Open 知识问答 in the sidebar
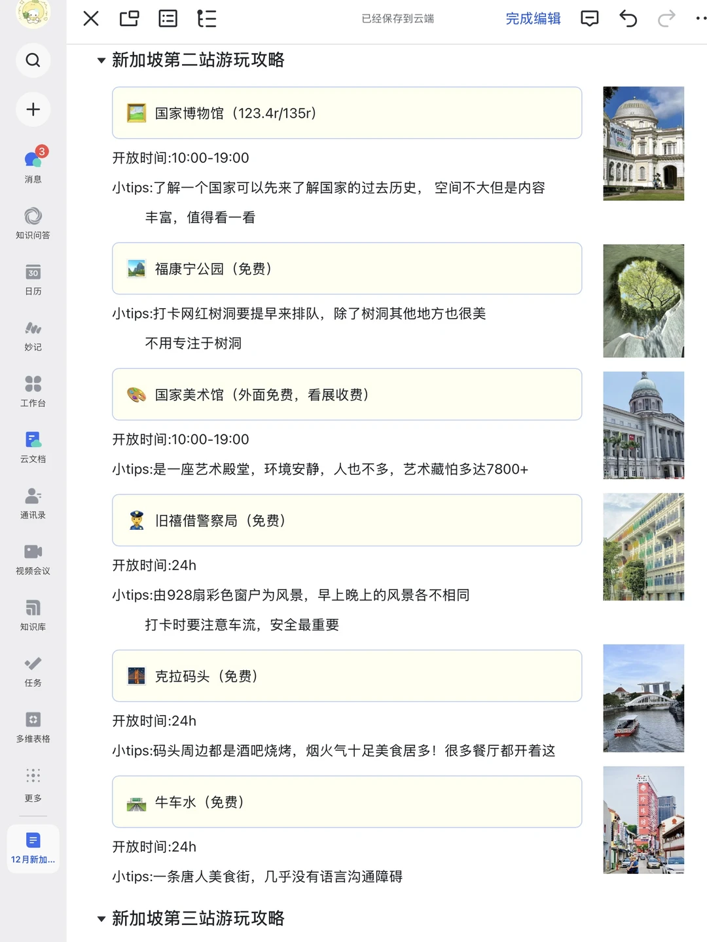This screenshot has height=942, width=707. tap(33, 223)
